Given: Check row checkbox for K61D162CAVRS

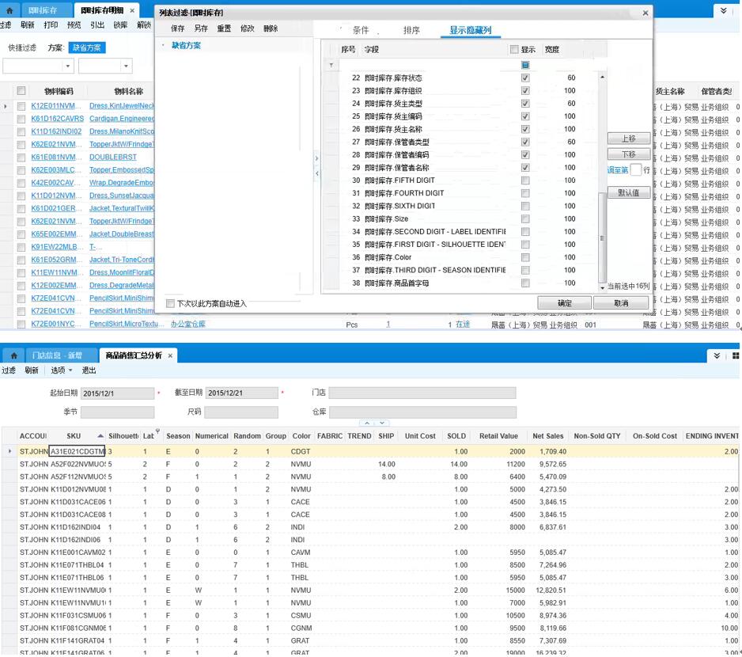Looking at the screenshot, I should [21, 119].
